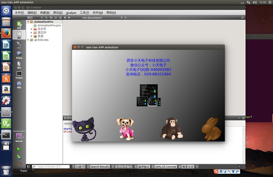Toggle the sidebar with the bottom-left toggle button
This screenshot has height=177, width=273.
coord(29,167)
